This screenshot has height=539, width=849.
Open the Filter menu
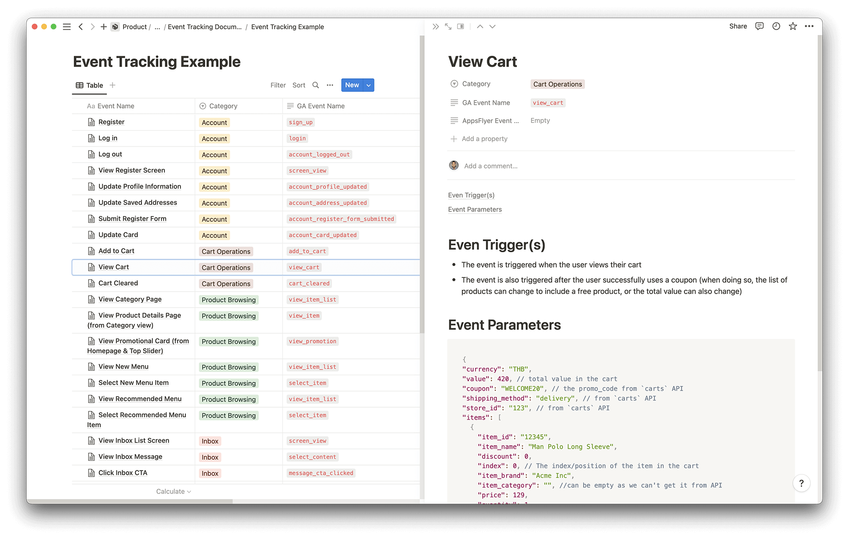tap(278, 85)
